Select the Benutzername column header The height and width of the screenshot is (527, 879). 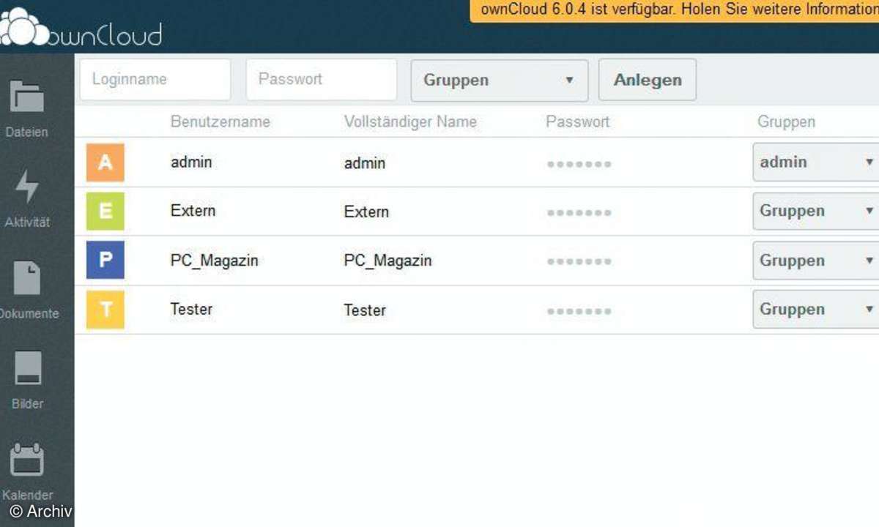[x=220, y=122]
